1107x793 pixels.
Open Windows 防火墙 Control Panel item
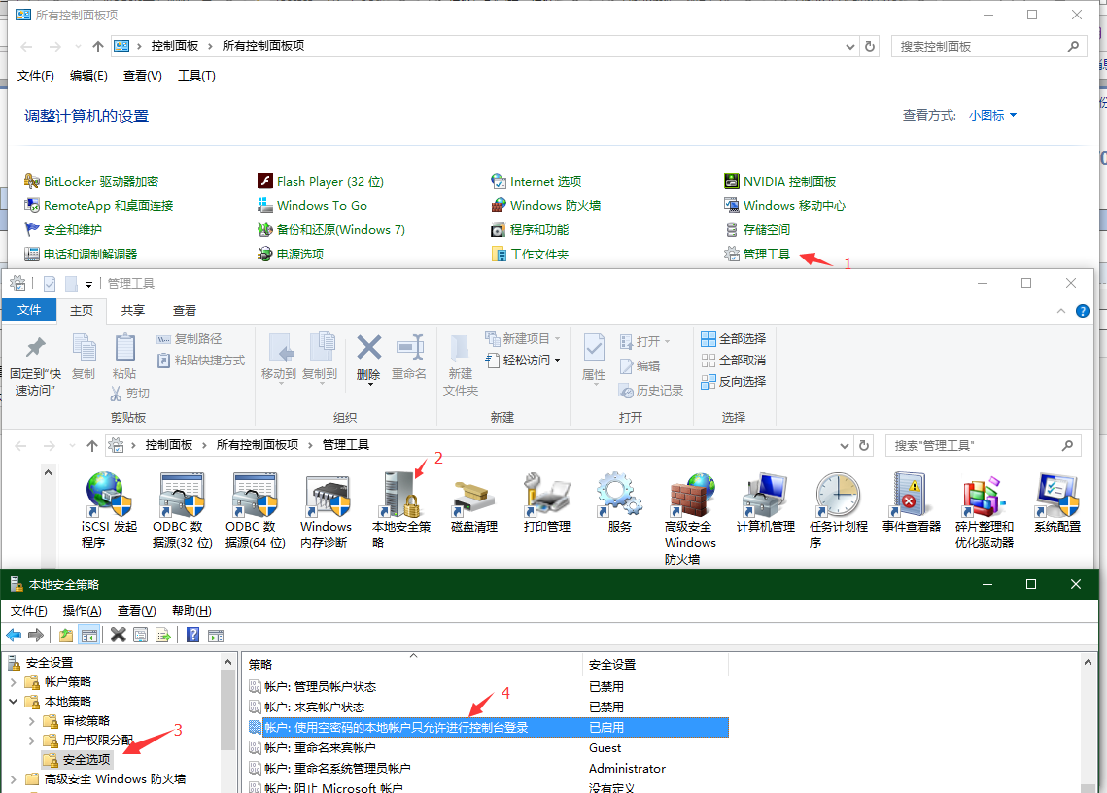coord(546,205)
